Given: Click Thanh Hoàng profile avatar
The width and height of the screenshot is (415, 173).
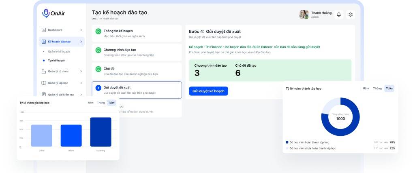Looking at the screenshot, I should 304,15.
